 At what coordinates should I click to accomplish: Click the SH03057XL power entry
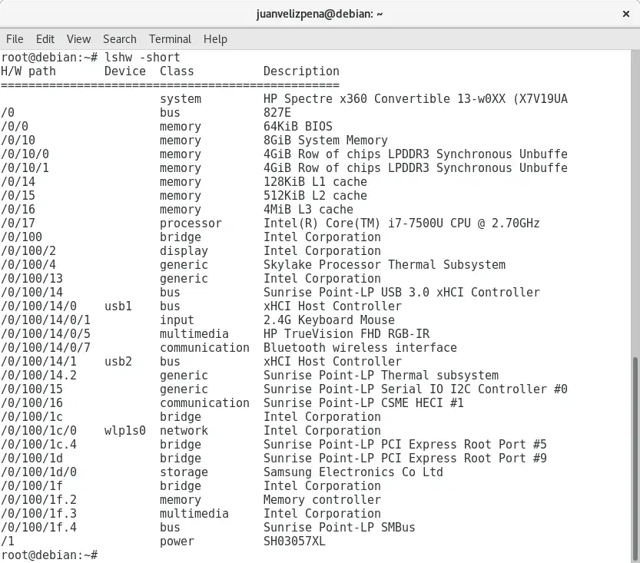[294, 541]
